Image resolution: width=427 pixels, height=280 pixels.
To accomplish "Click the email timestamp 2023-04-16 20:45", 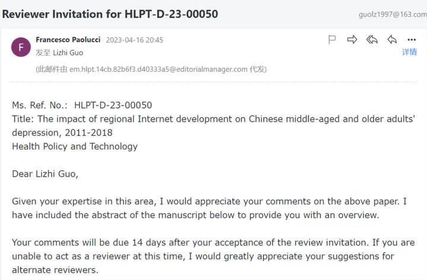I will [x=135, y=40].
